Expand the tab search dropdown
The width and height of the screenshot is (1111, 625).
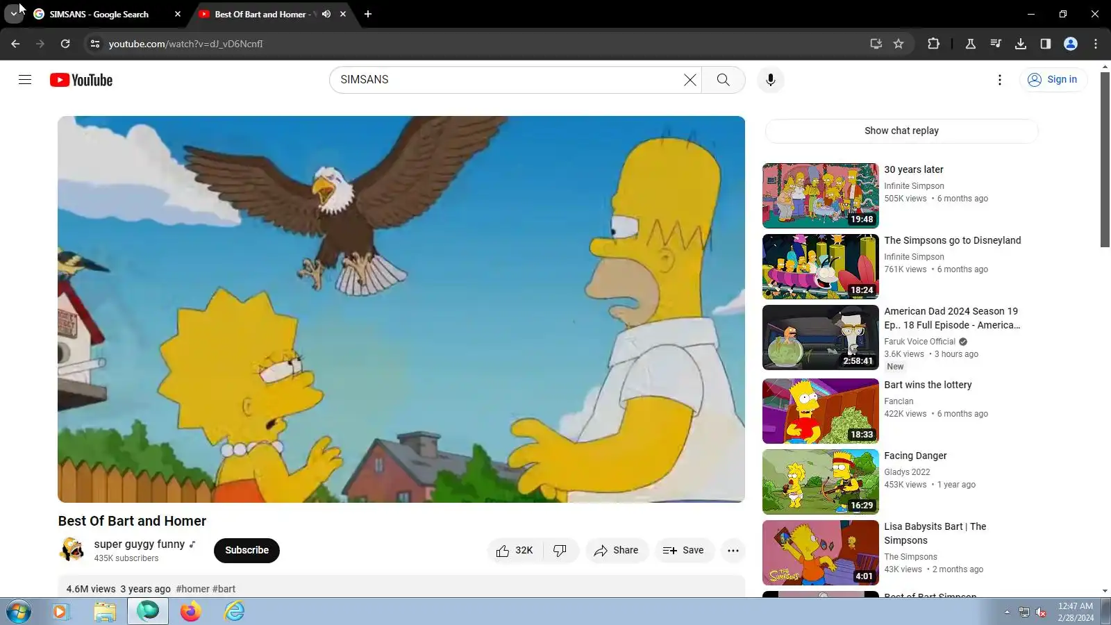coord(14,14)
